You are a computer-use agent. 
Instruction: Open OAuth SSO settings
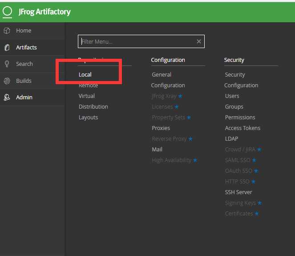click(238, 171)
